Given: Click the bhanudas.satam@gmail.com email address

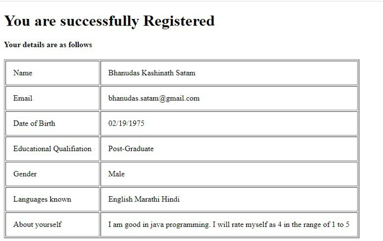Looking at the screenshot, I should point(154,98).
